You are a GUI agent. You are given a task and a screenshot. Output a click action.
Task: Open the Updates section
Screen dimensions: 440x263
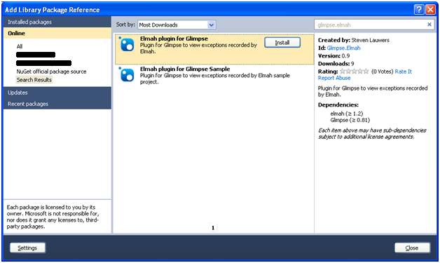tap(57, 93)
